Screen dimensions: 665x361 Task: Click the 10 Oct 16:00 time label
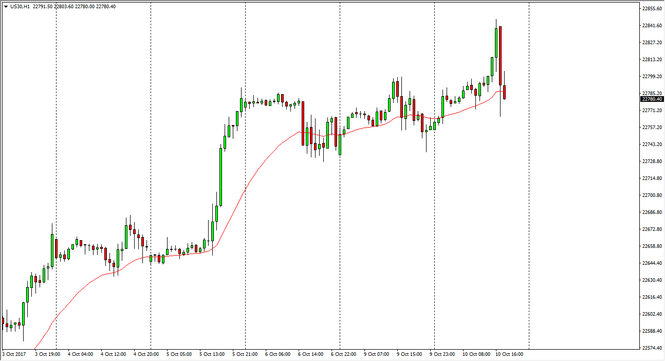pyautogui.click(x=509, y=354)
